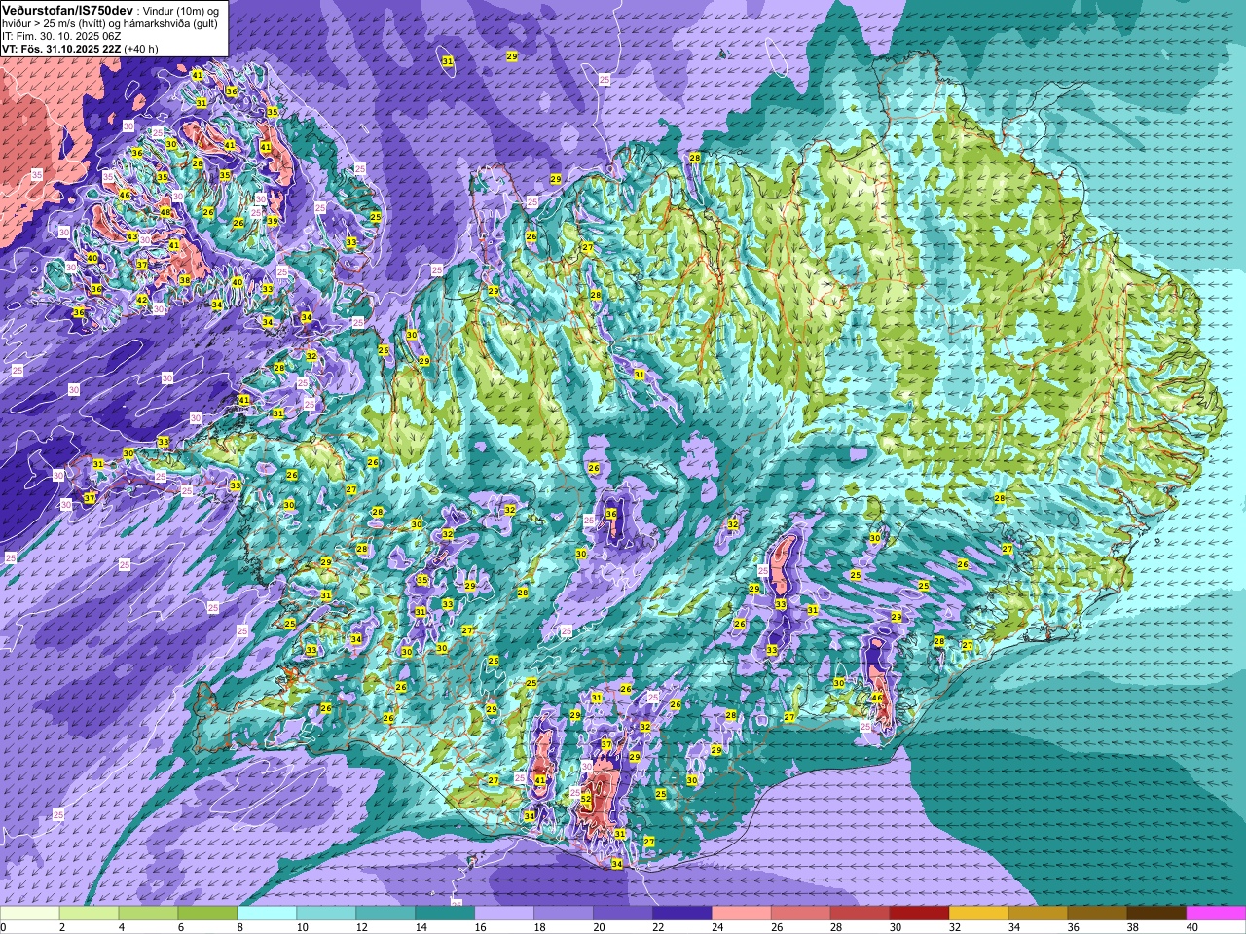The width and height of the screenshot is (1246, 934).
Task: Click the yellow 43 gust label
Action: pyautogui.click(x=131, y=236)
